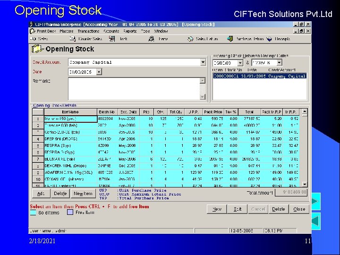
Task: Click Delete button beside Add
Action: pyautogui.click(x=60, y=194)
